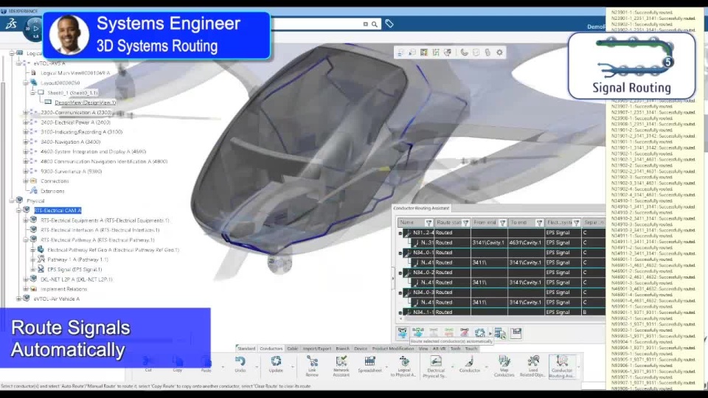Open the Elect. system column filter

tap(576, 223)
